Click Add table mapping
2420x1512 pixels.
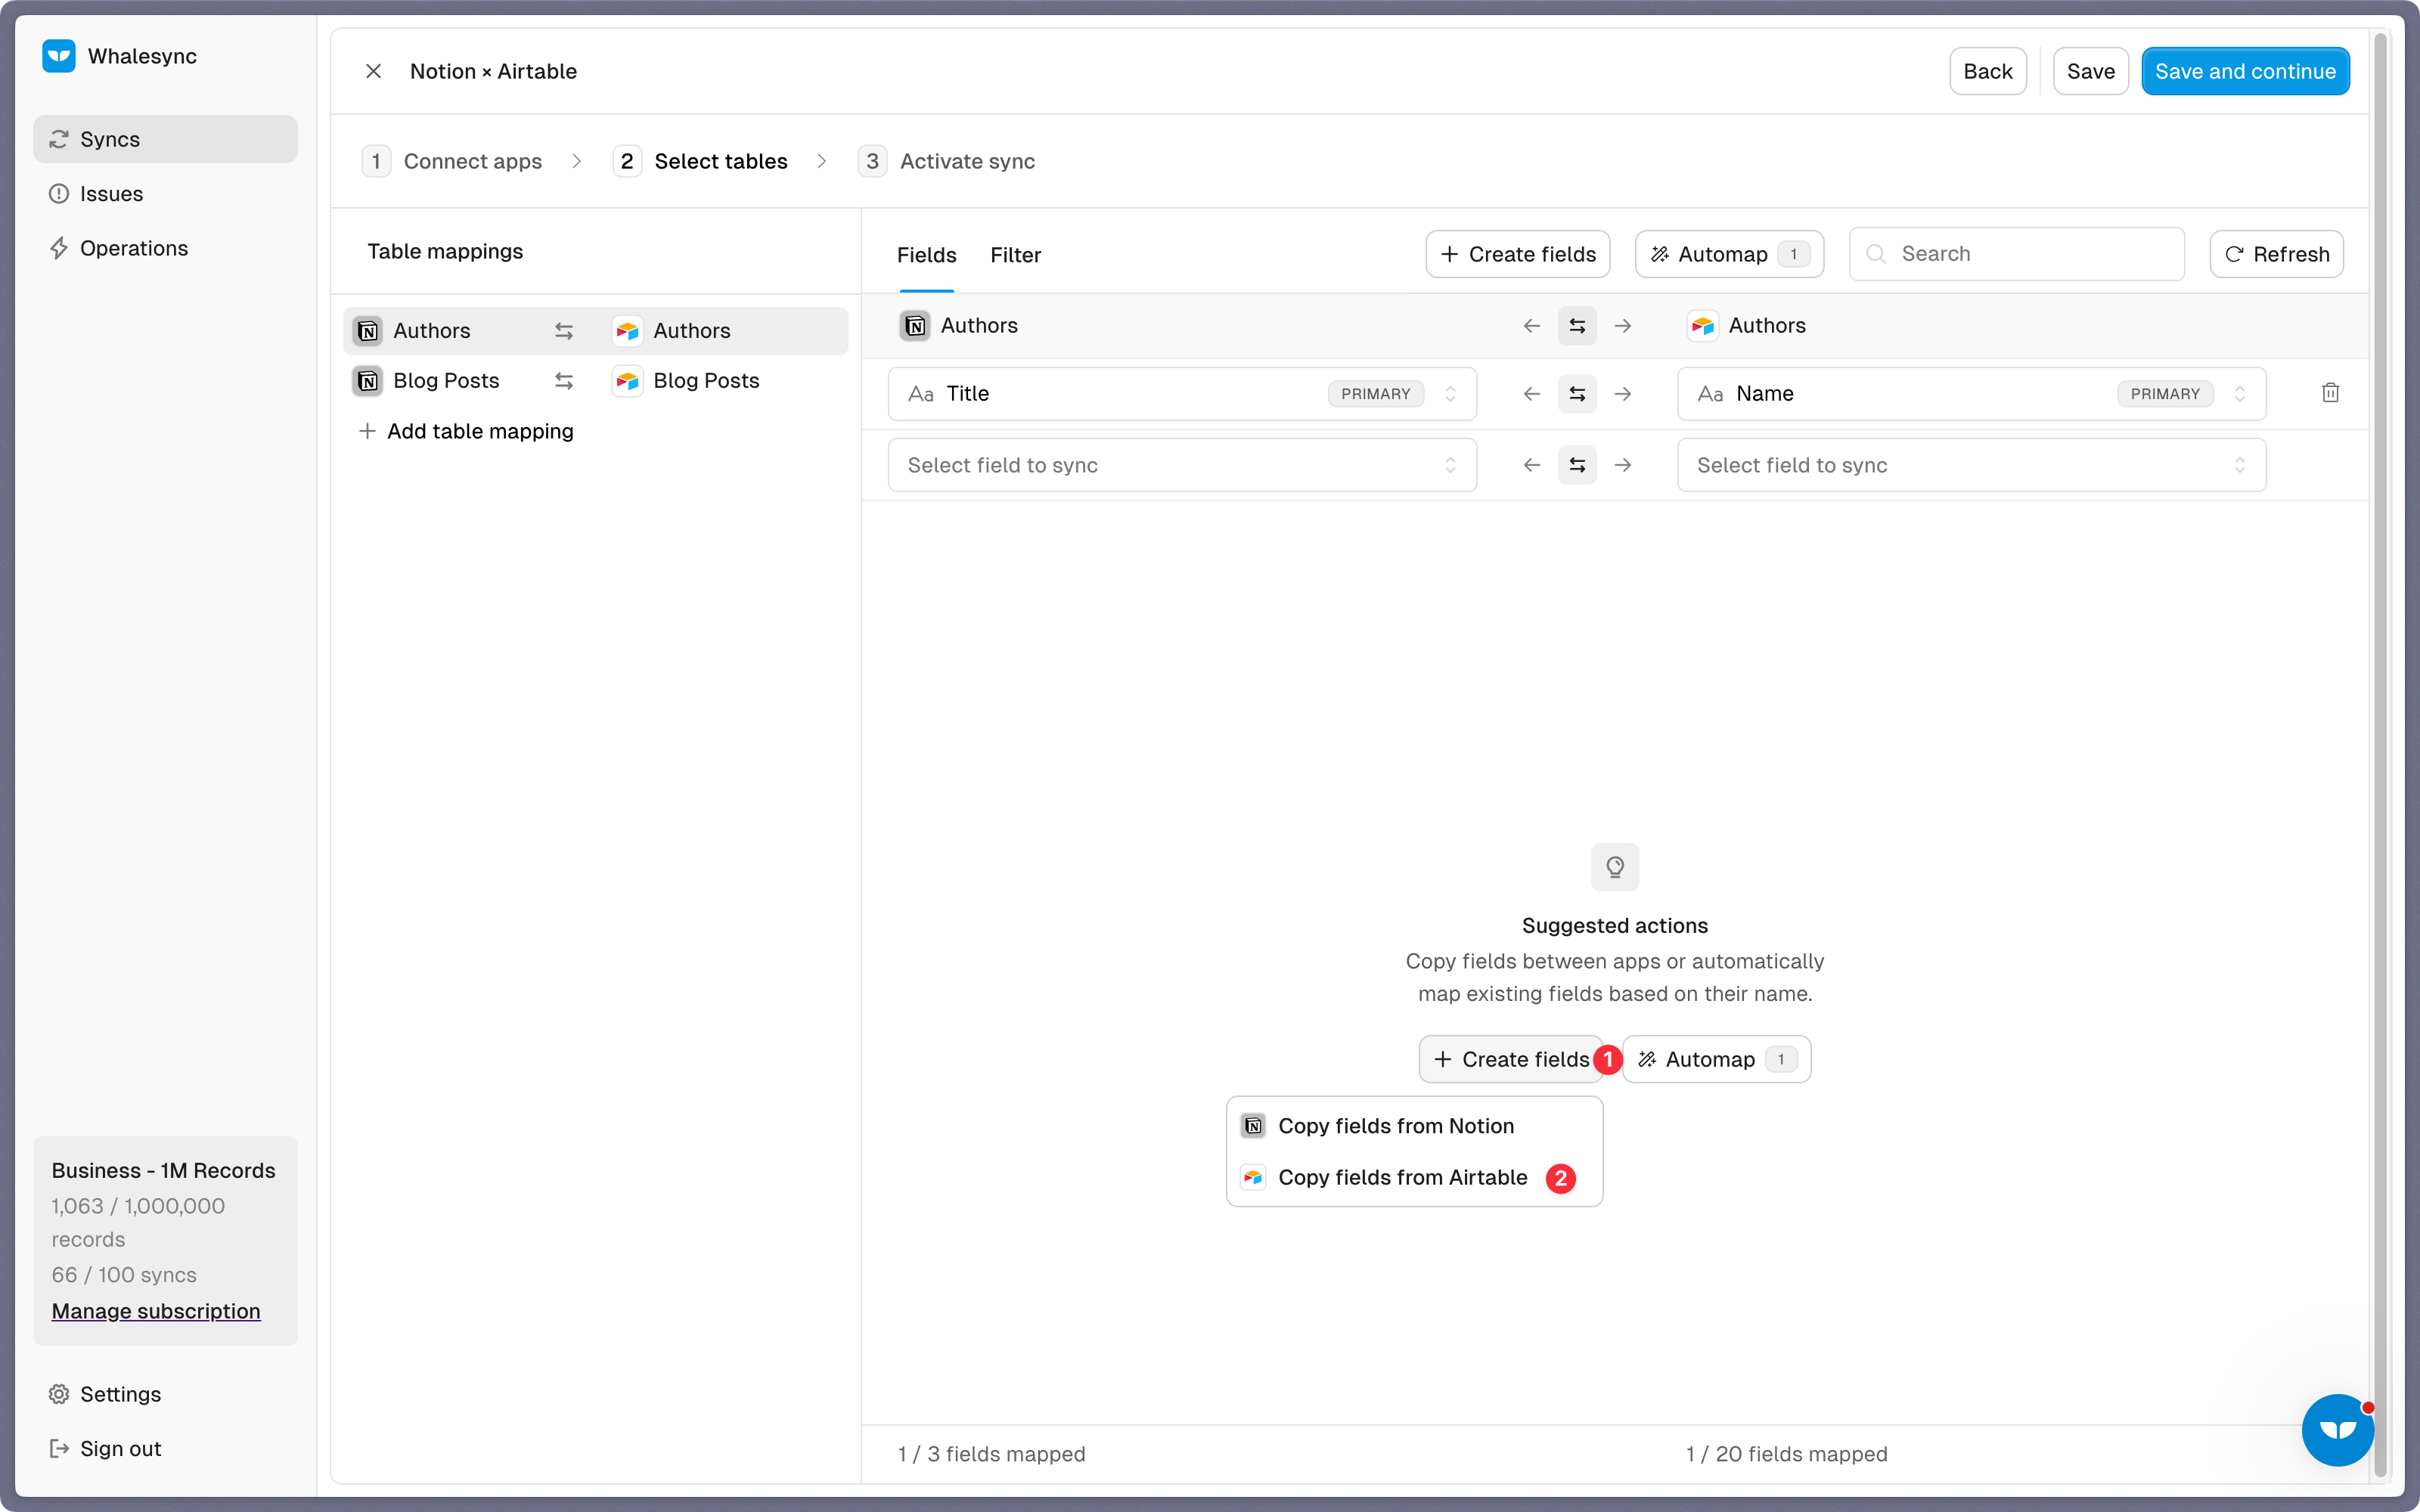click(466, 431)
